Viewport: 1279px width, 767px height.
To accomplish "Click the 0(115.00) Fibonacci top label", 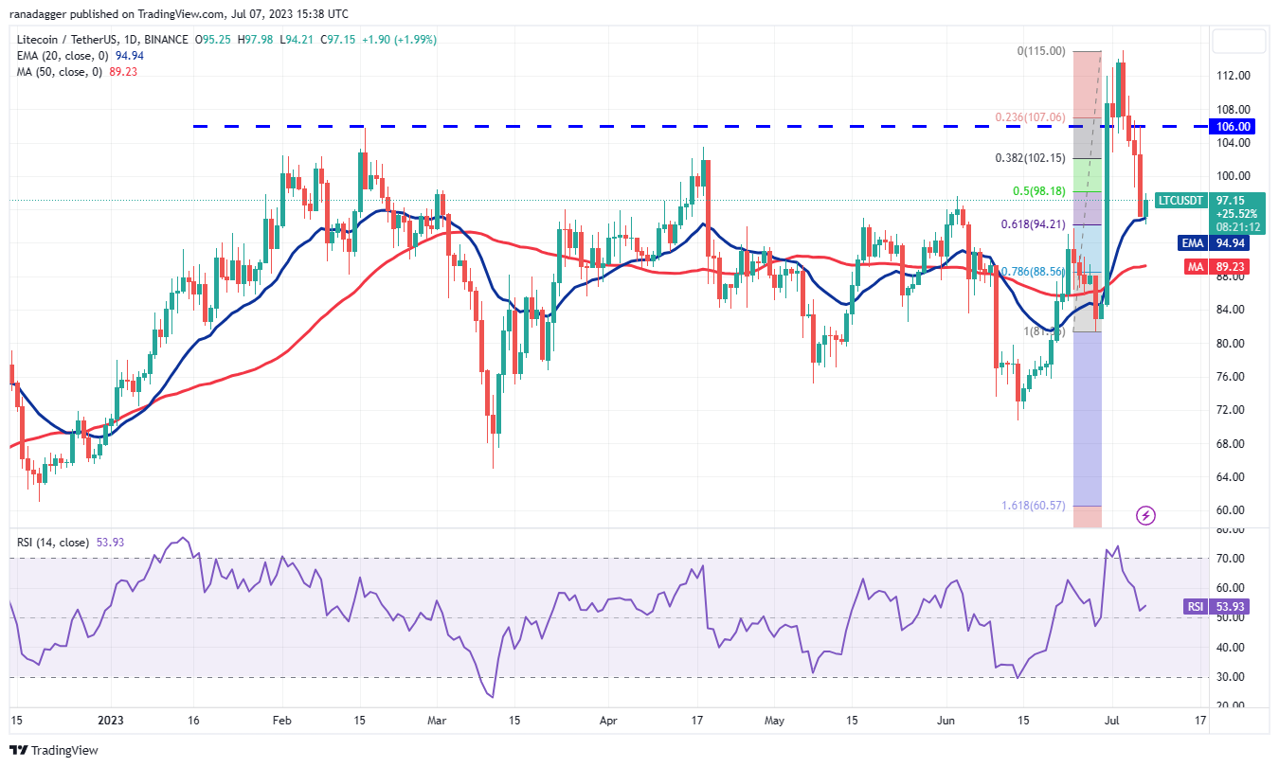I will (x=1041, y=51).
